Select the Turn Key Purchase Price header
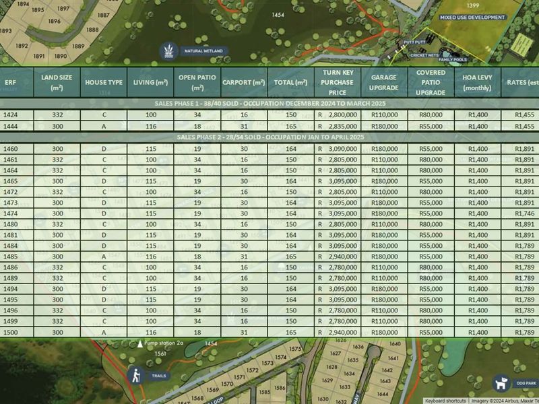539x404 pixels. pyautogui.click(x=337, y=82)
